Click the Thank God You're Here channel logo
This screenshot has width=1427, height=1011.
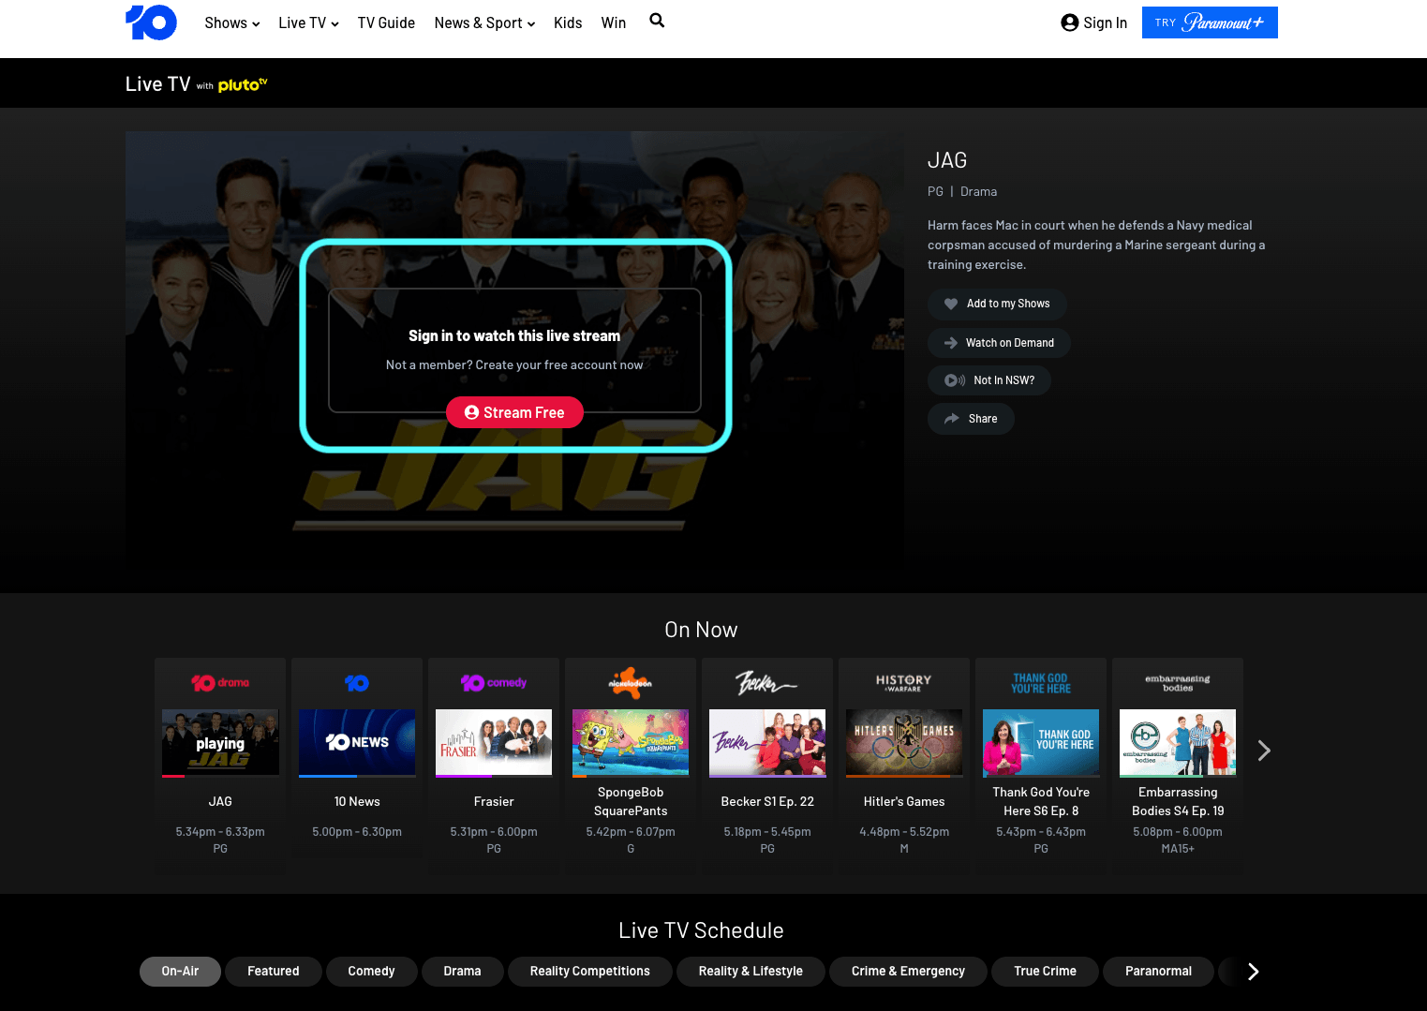click(1041, 683)
